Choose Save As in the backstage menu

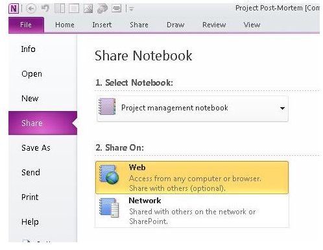(x=36, y=148)
